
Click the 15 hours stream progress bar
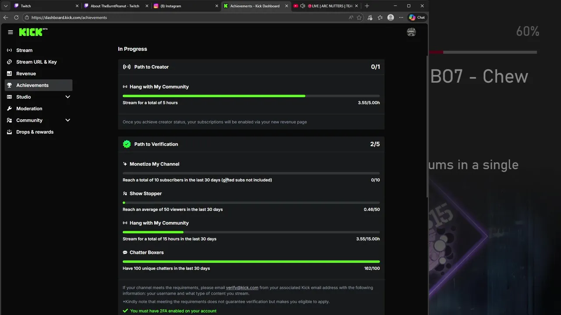(251, 232)
